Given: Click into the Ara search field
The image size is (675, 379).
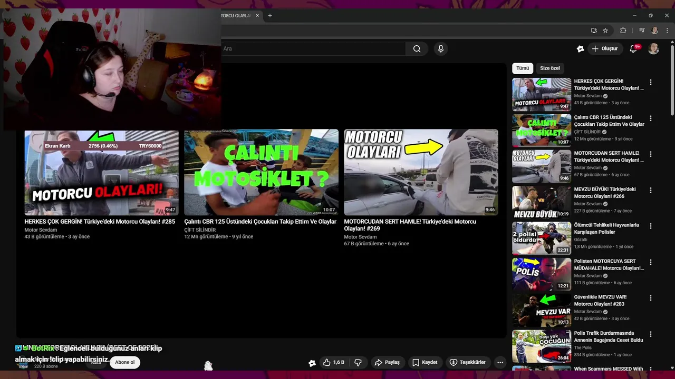Looking at the screenshot, I should point(313,49).
